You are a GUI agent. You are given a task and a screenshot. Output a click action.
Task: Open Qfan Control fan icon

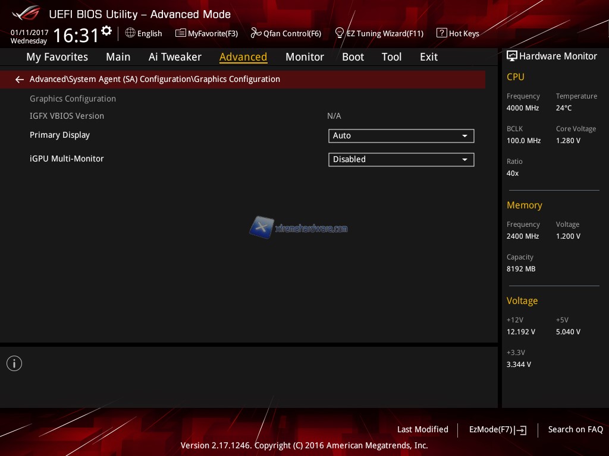[256, 33]
